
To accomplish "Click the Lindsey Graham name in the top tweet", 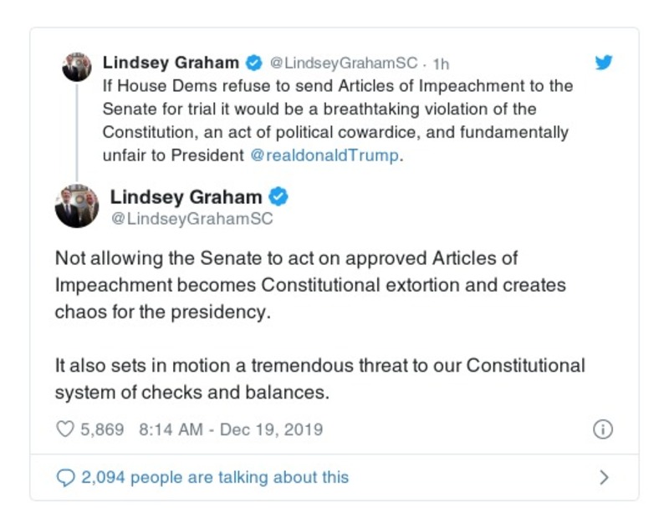I will click(169, 63).
